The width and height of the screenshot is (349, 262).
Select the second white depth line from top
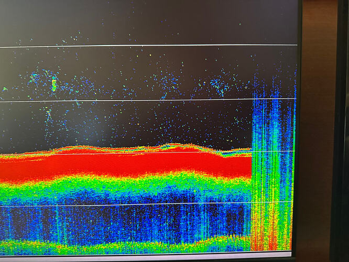(147, 101)
